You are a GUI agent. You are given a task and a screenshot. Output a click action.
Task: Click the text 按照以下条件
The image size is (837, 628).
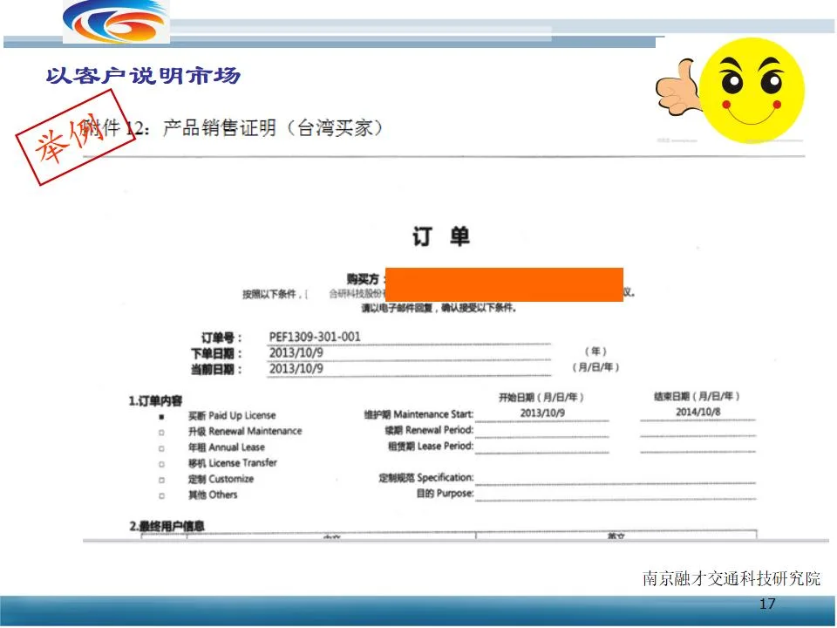coord(269,294)
